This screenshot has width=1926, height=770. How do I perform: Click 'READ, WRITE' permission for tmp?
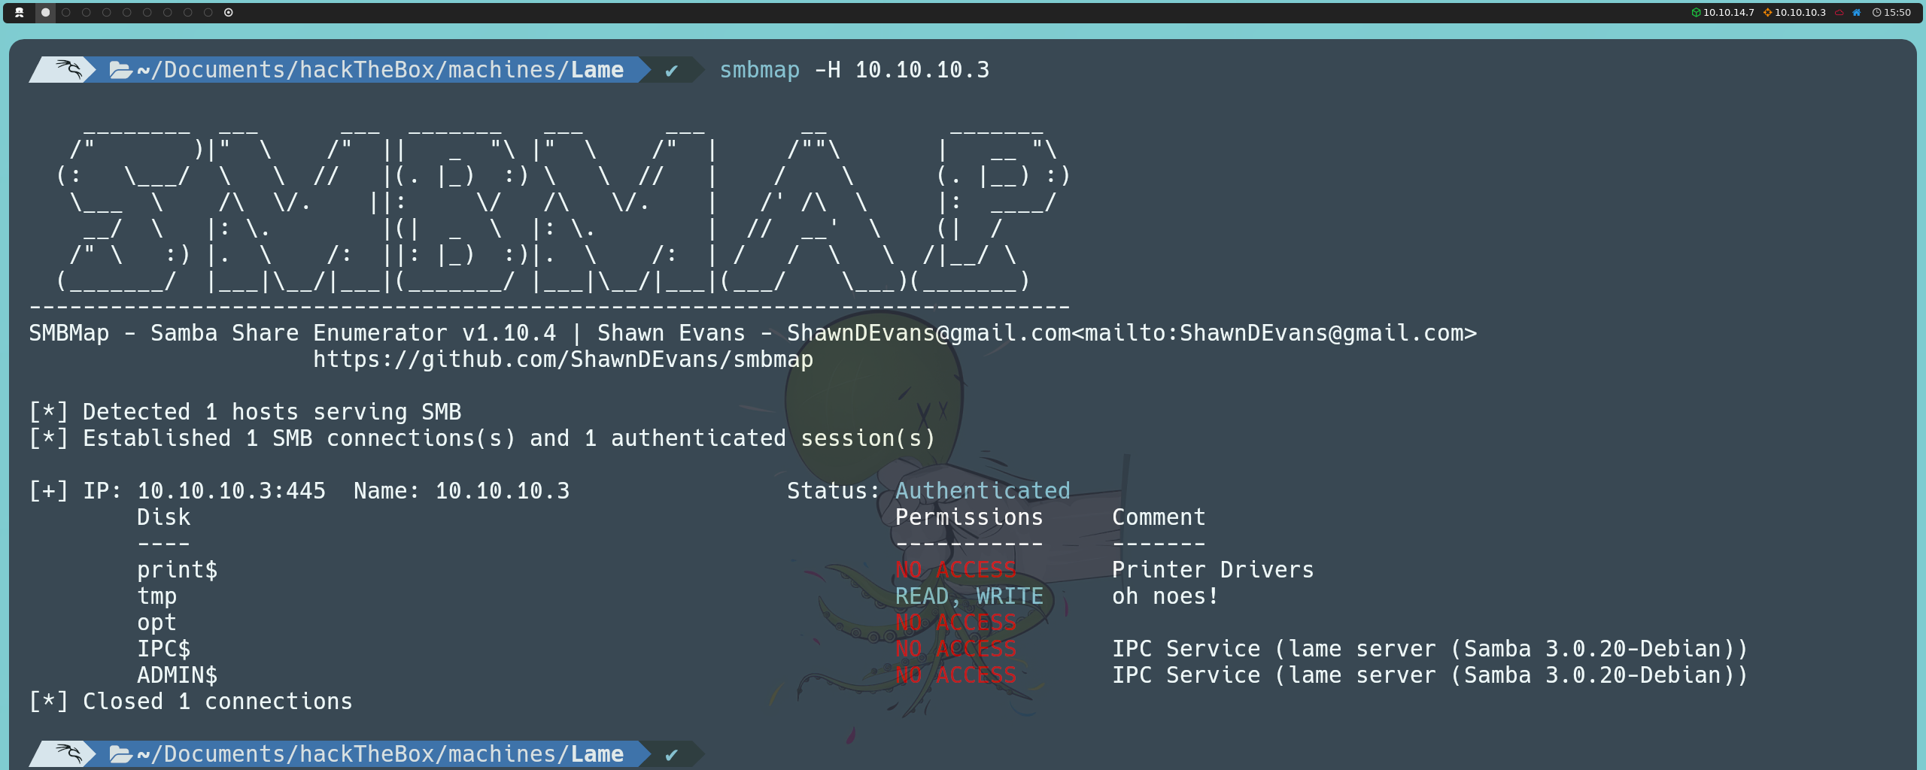[969, 596]
